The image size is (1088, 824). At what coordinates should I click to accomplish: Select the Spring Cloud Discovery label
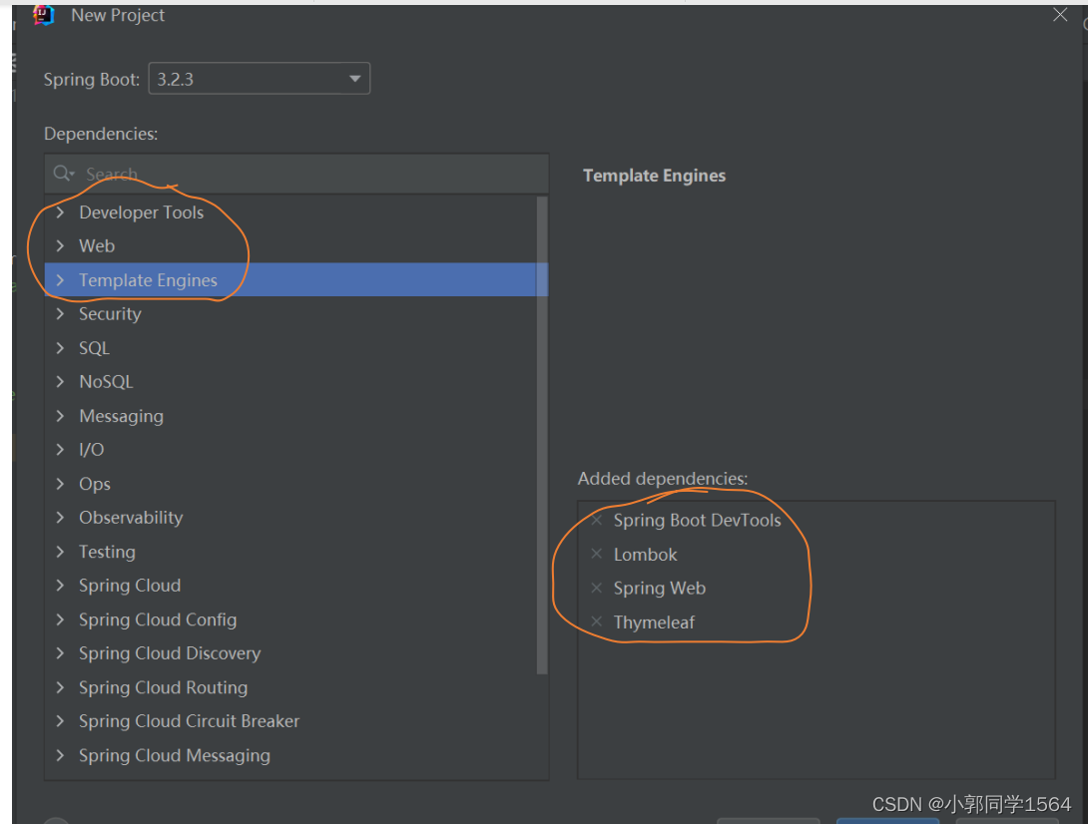(170, 653)
